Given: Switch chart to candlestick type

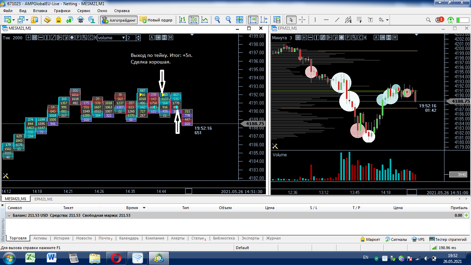Looking at the screenshot, I should 194,20.
